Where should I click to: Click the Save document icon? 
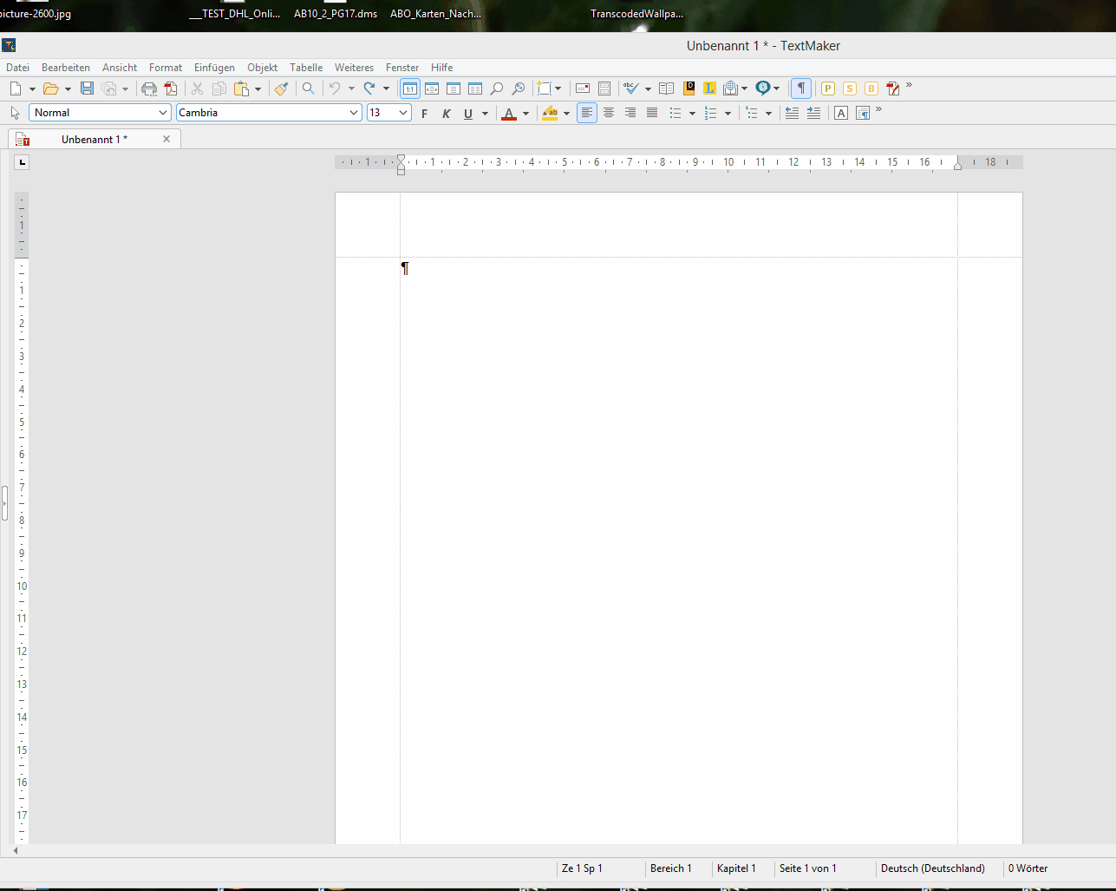[87, 88]
